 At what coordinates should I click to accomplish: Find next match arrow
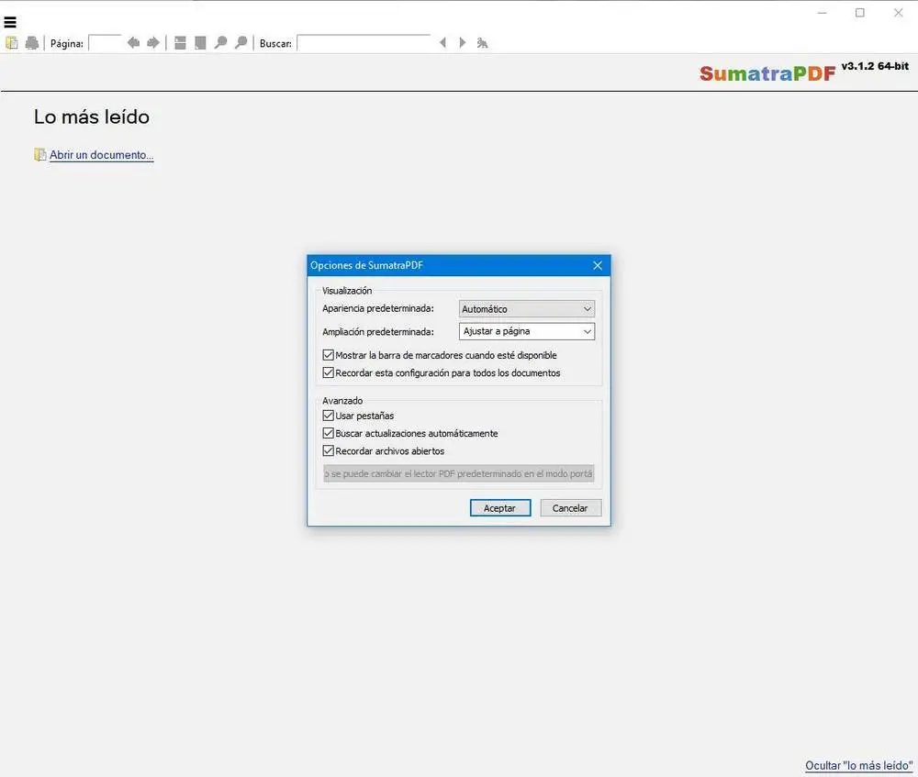tap(463, 43)
